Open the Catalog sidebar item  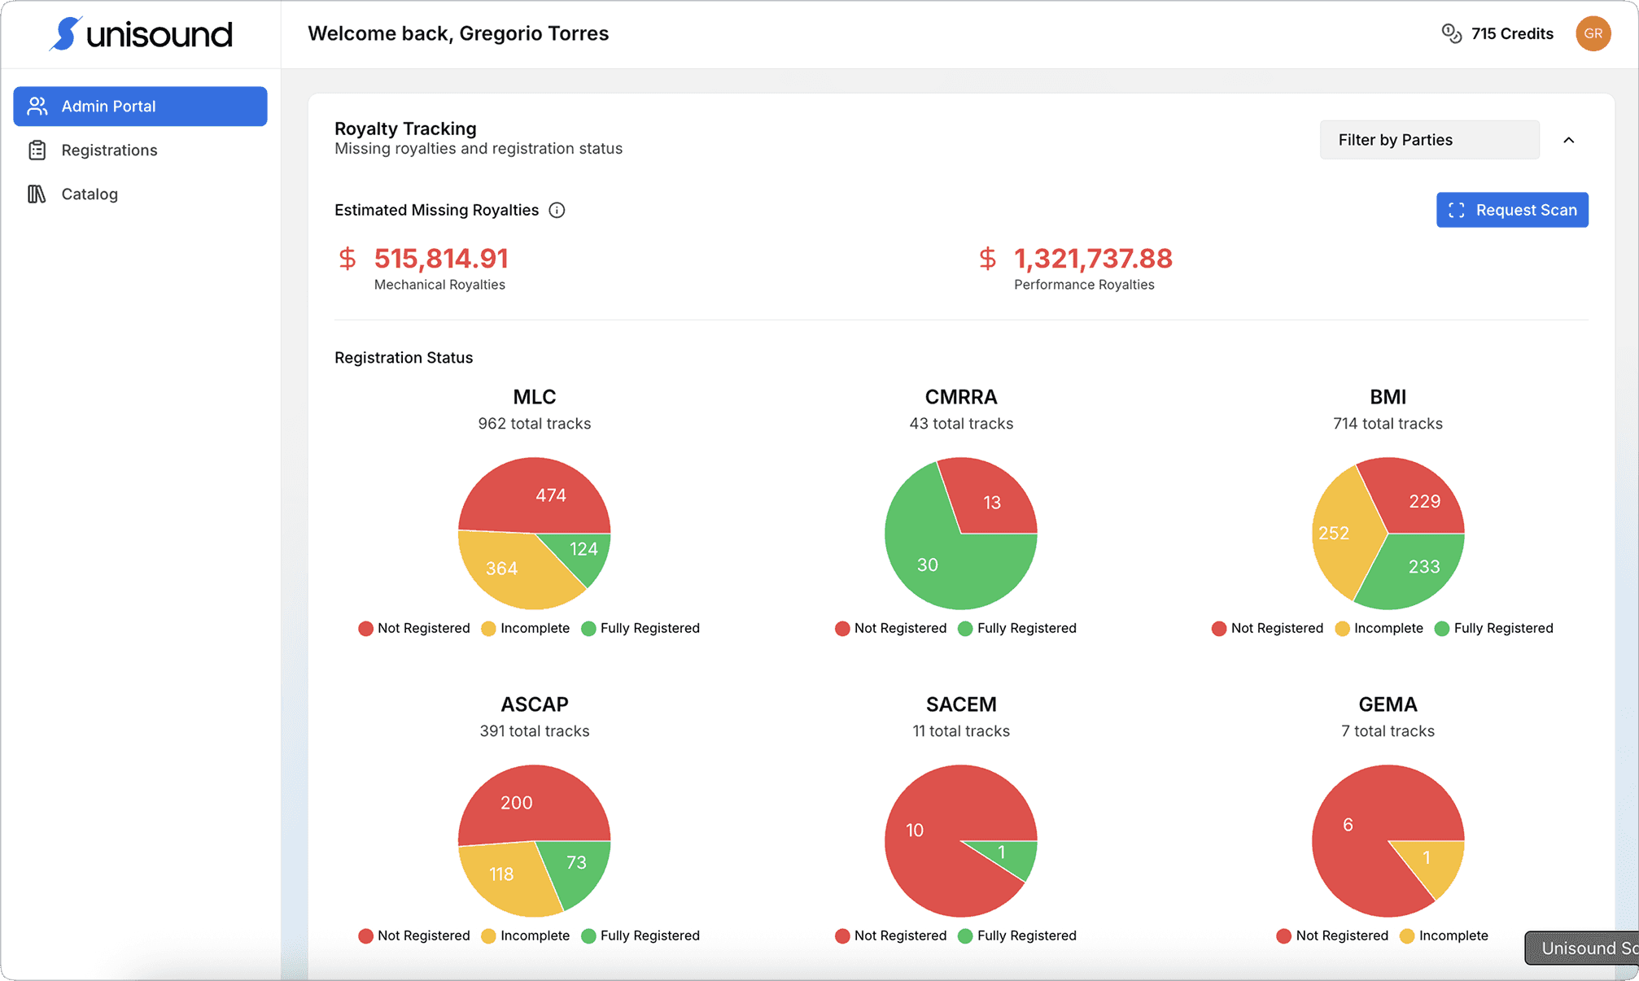tap(140, 194)
